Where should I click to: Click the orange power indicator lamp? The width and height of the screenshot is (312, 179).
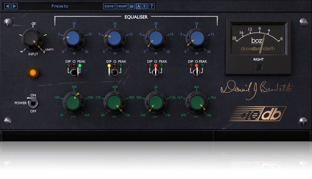point(33,72)
